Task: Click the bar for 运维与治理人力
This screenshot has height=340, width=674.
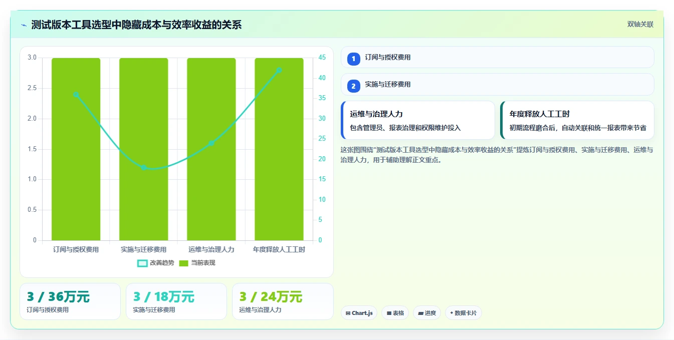Action: coord(211,149)
